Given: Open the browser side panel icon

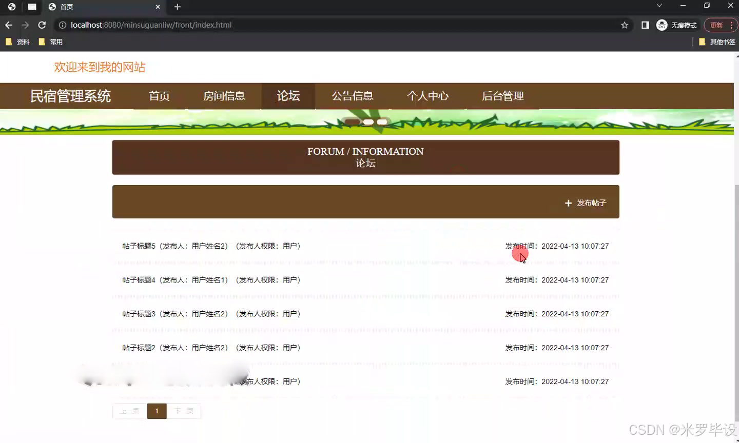Looking at the screenshot, I should click(x=645, y=25).
